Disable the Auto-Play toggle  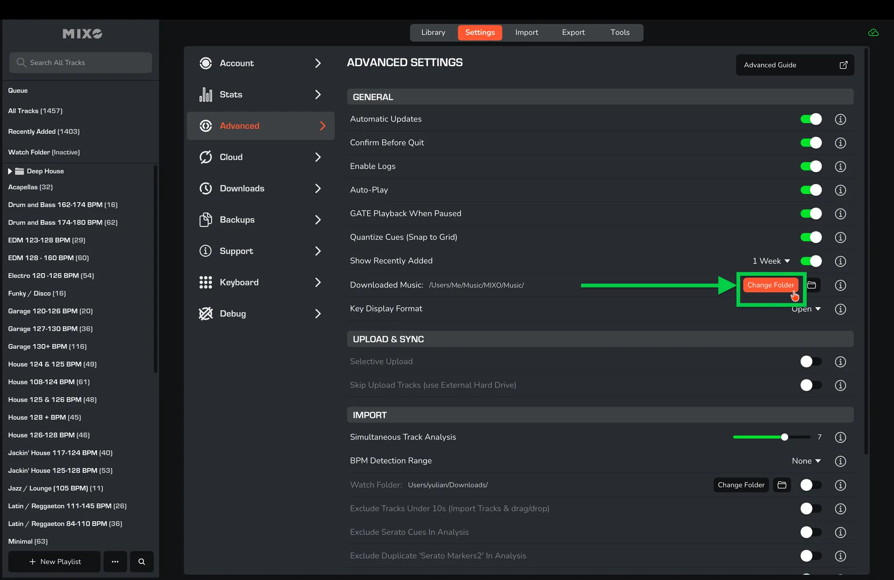coord(811,190)
